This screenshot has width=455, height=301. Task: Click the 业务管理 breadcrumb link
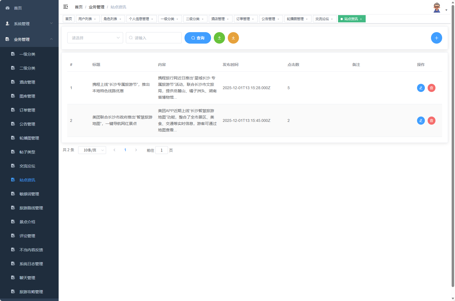pyautogui.click(x=96, y=7)
